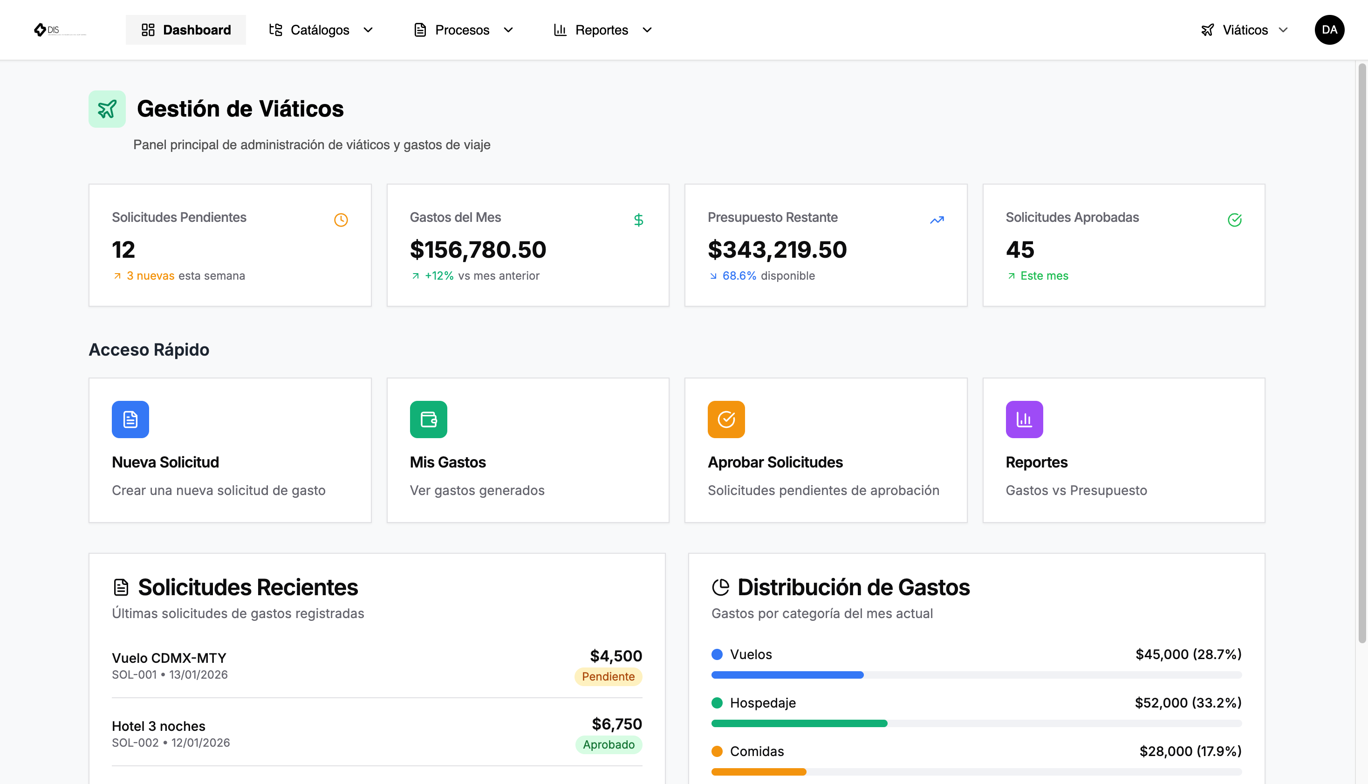Click the up arrow beside +12%
This screenshot has height=784, width=1368.
tap(416, 275)
